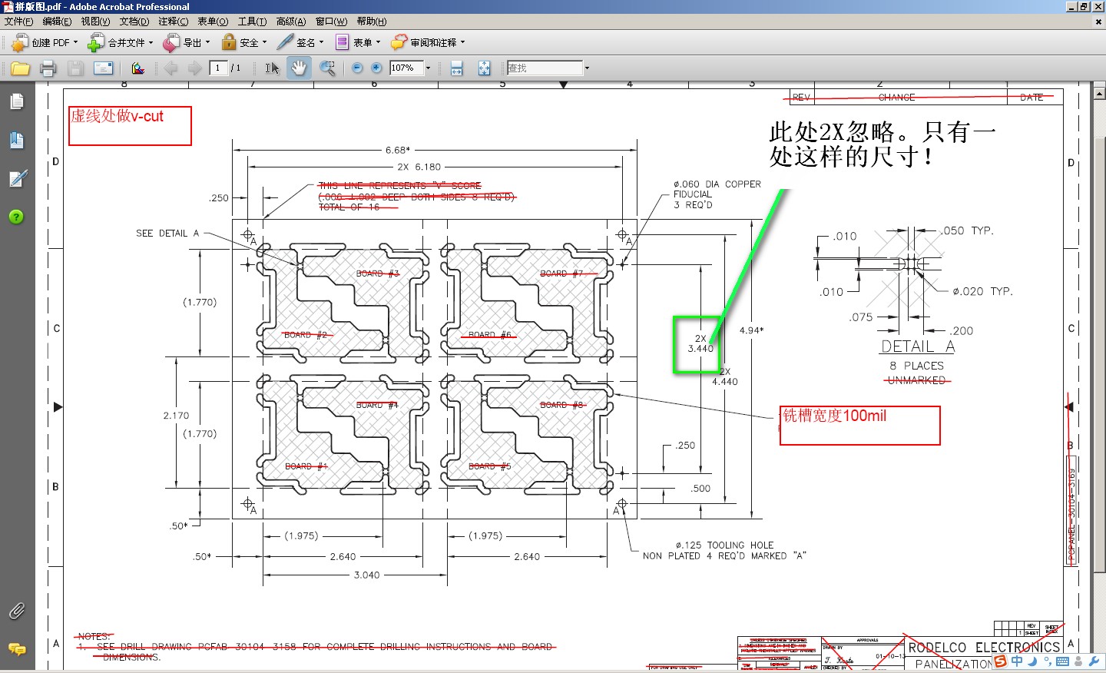Expand the 签名 dropdown
Screen dimensions: 1106x673
tap(321, 43)
